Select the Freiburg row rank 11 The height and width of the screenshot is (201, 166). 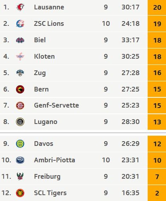pyautogui.click(x=6, y=176)
